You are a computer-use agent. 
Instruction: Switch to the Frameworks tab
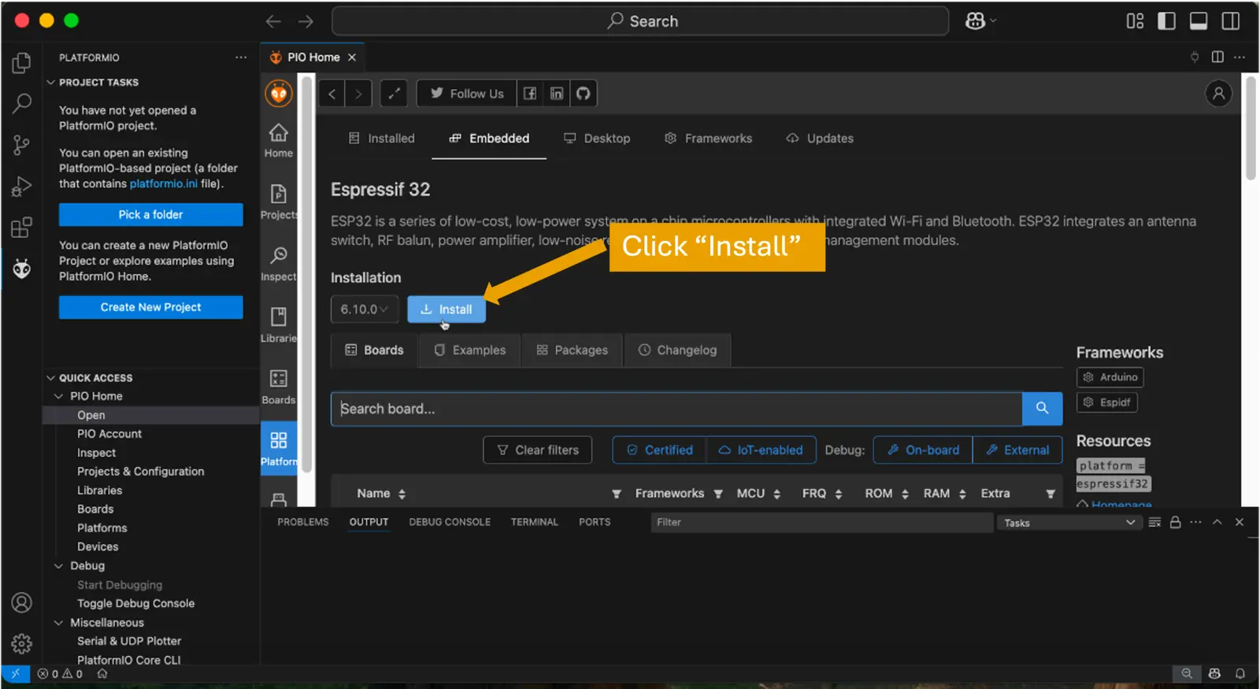pos(708,139)
